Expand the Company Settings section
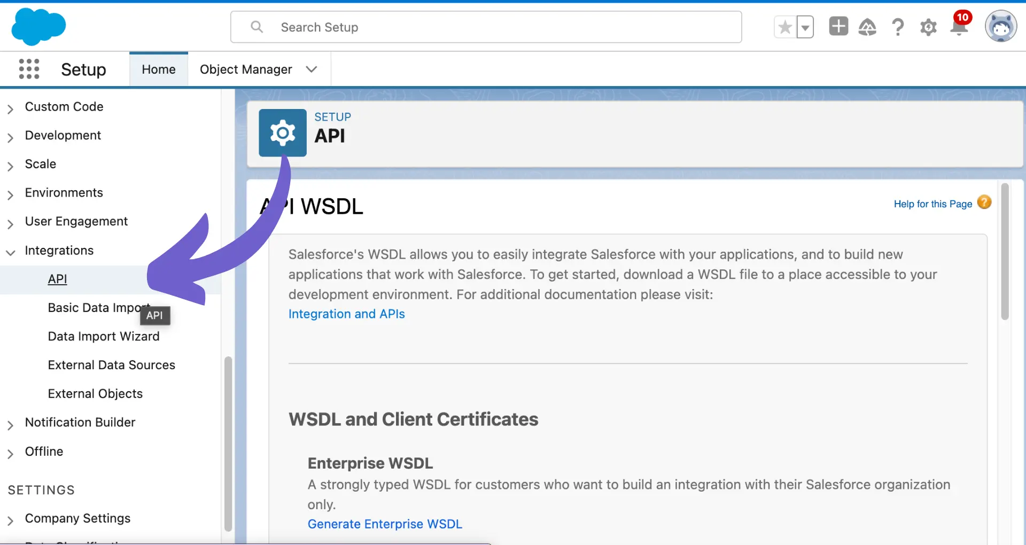The width and height of the screenshot is (1026, 545). point(10,520)
